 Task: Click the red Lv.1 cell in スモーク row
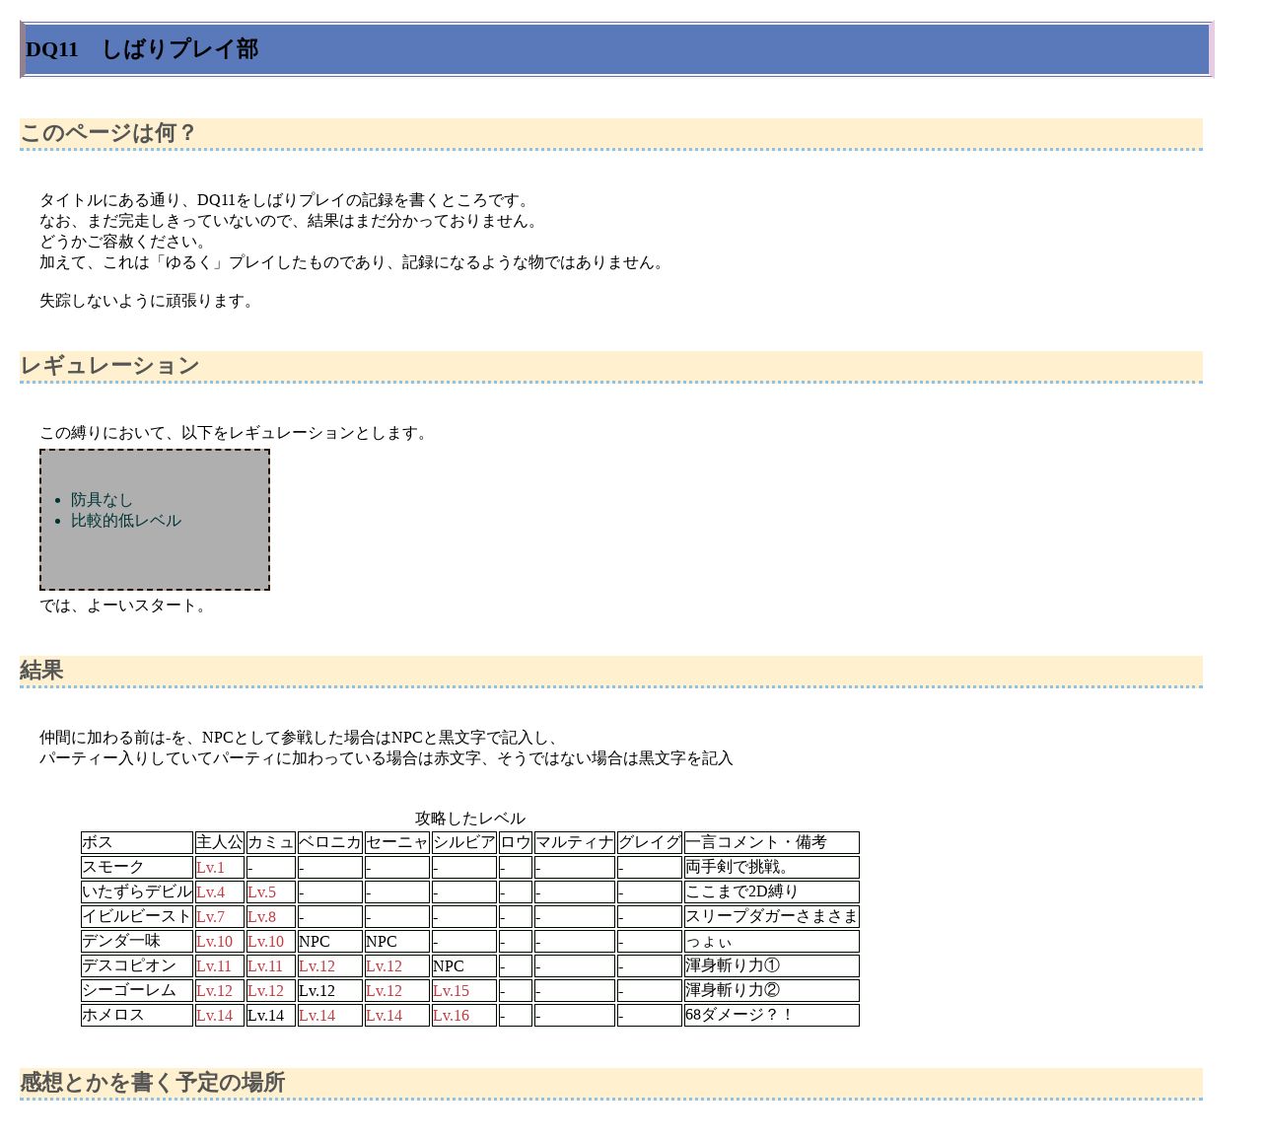point(220,867)
